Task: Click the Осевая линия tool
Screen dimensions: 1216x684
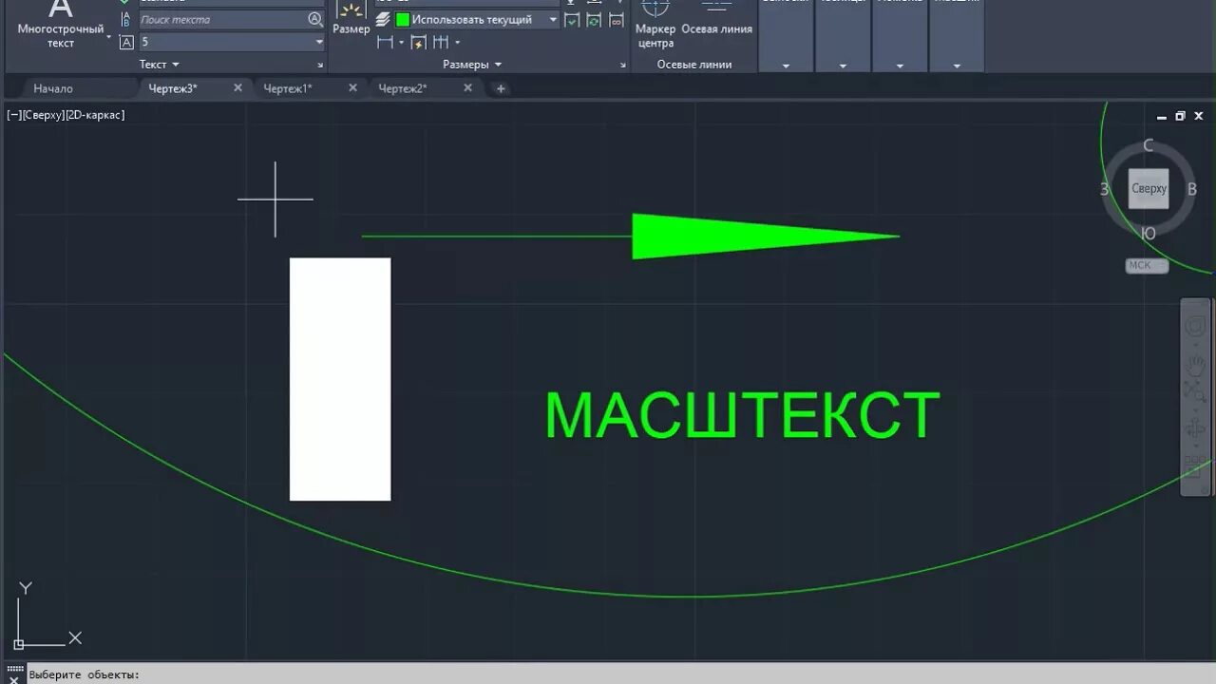Action: click(716, 19)
